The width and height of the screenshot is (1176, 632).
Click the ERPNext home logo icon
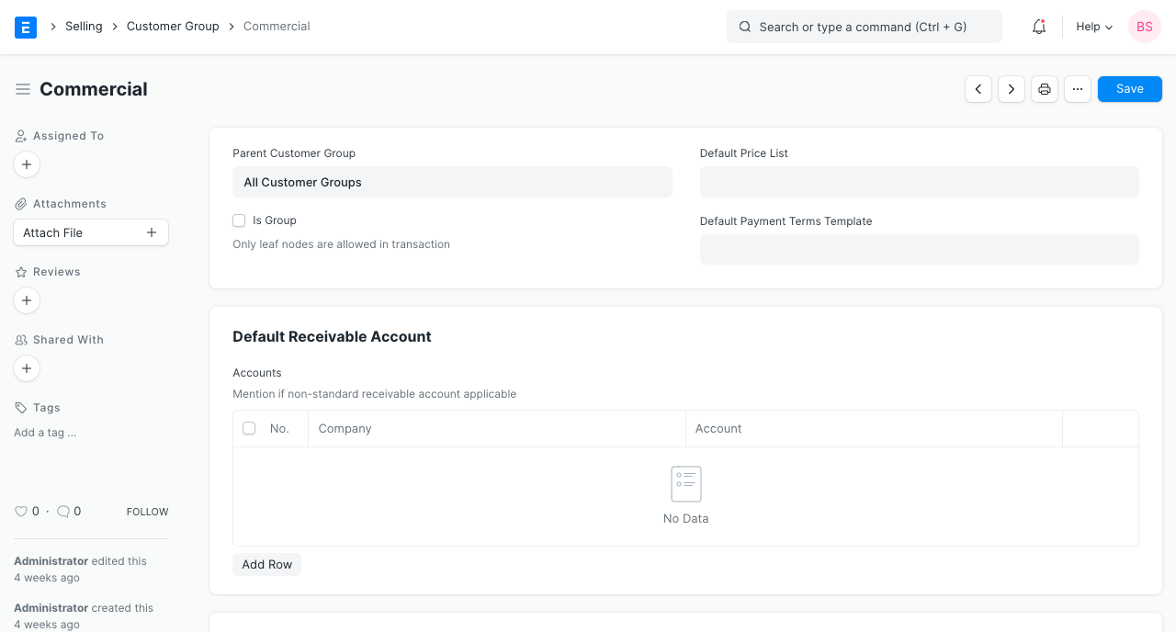[26, 27]
